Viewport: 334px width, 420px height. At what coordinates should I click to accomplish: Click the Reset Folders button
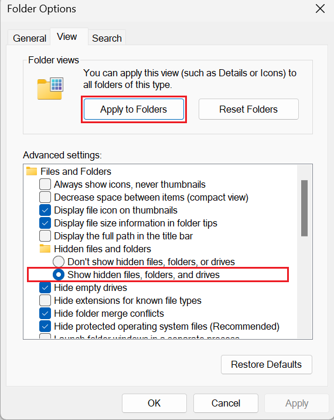248,109
